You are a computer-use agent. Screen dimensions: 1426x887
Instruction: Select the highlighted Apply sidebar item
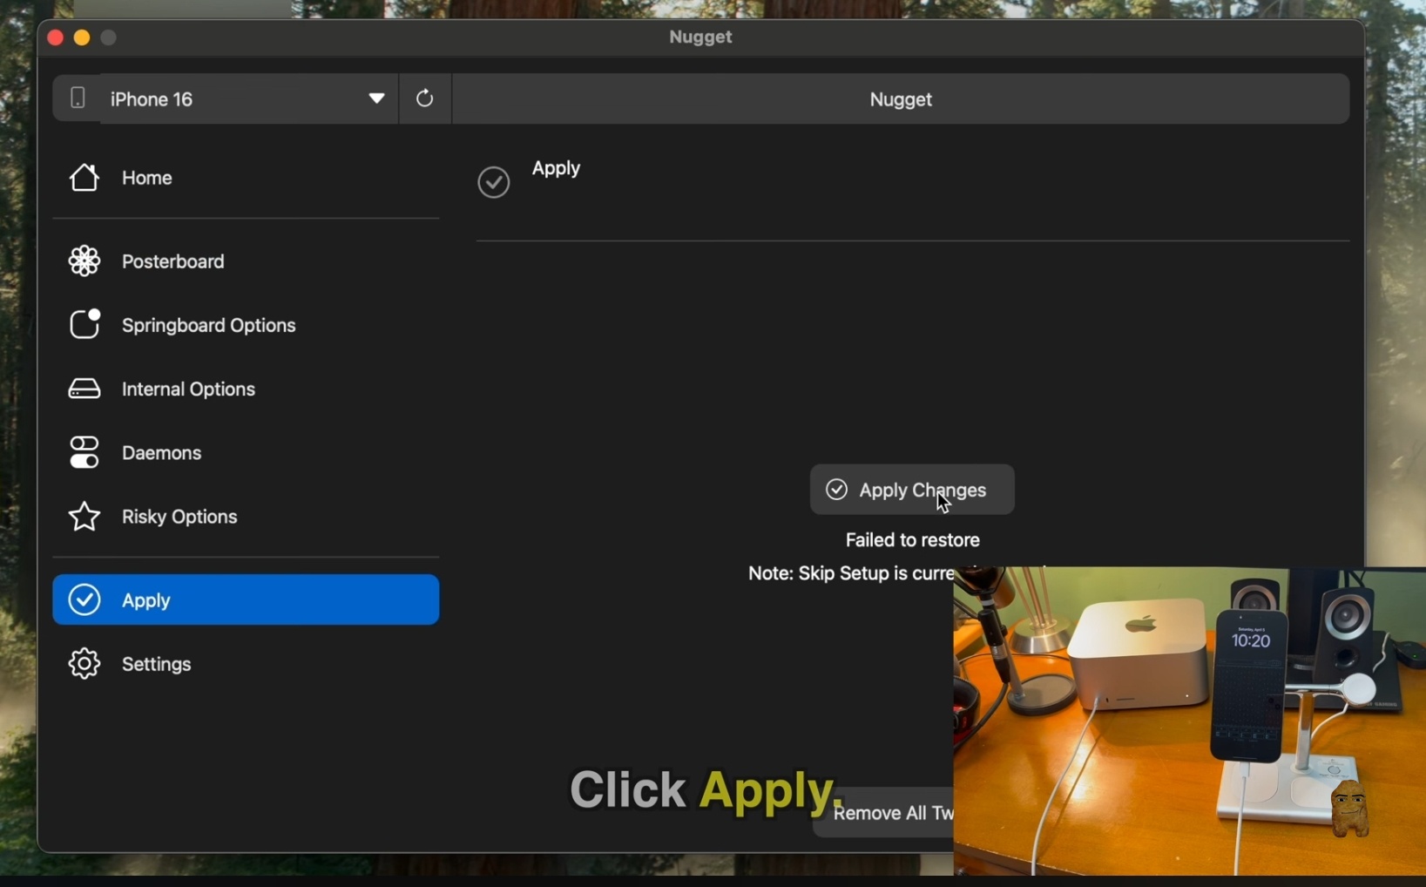click(x=246, y=599)
